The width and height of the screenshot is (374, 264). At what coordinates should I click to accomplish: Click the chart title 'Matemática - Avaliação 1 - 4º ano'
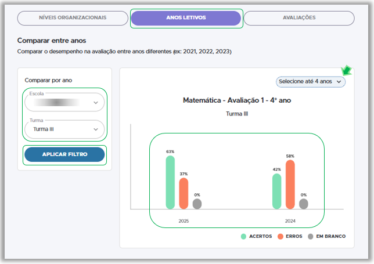(x=237, y=100)
